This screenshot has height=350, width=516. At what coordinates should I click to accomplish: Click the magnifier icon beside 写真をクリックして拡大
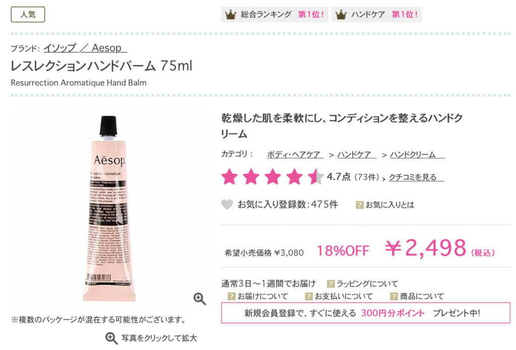point(111,338)
